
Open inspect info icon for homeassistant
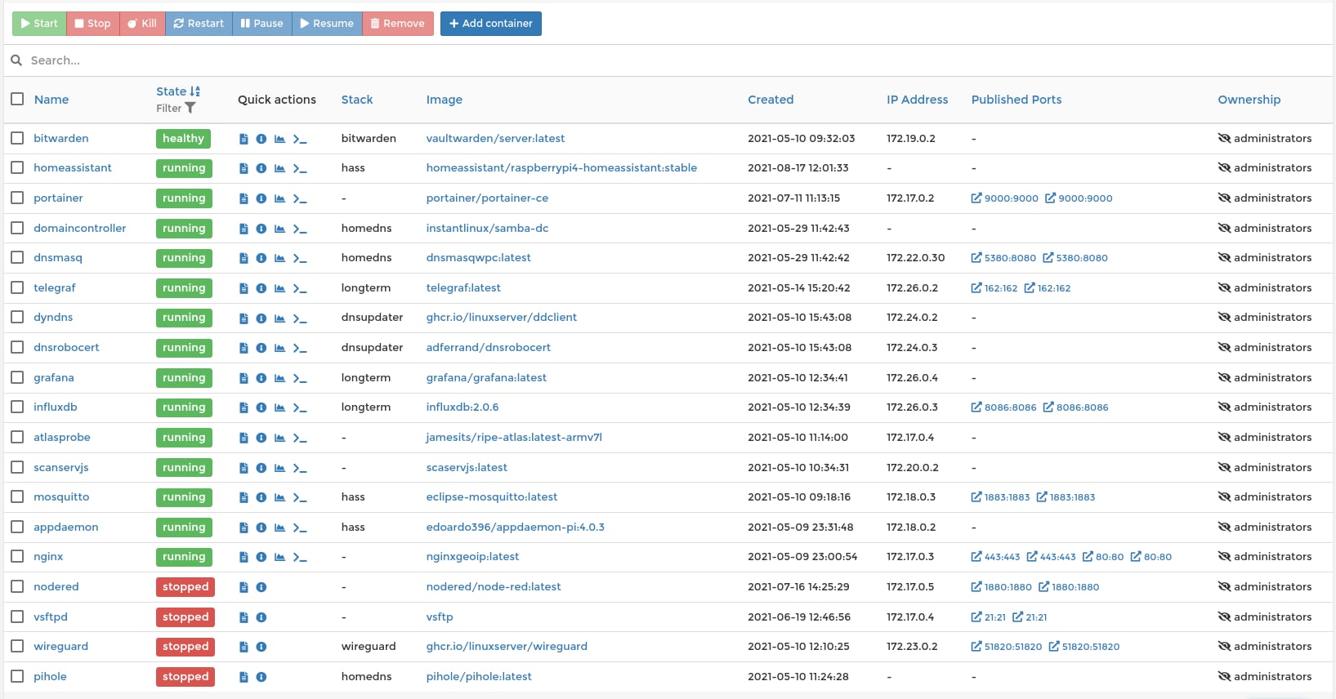(261, 168)
